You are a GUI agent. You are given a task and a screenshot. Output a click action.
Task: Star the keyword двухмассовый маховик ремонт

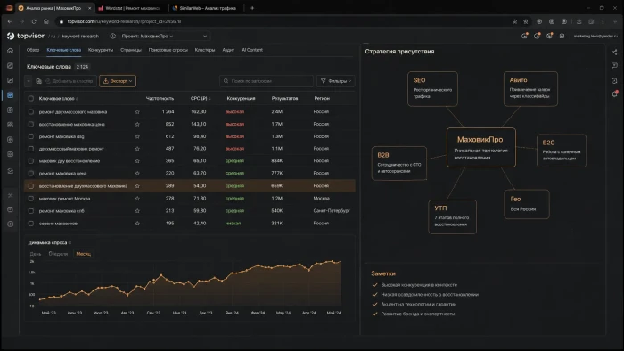137,149
